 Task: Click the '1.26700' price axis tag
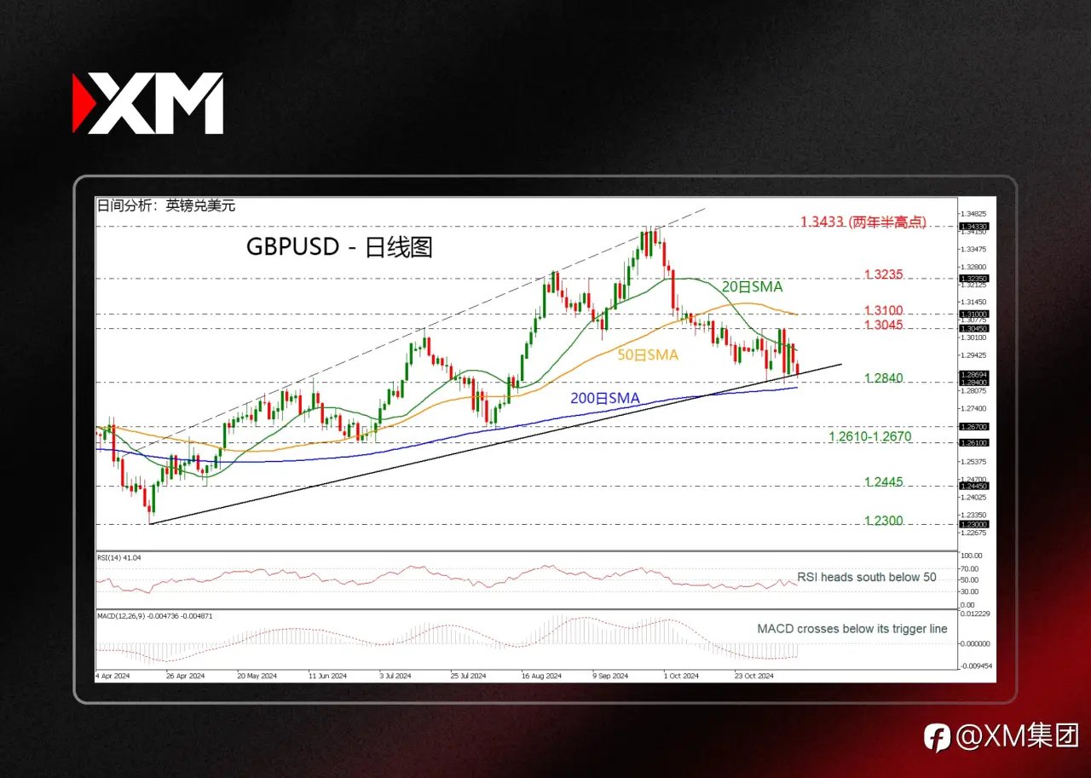[x=973, y=426]
